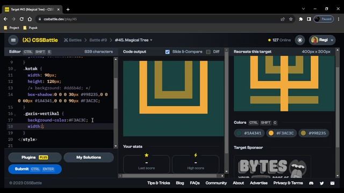
Task: Click the CSSBattle logo
Action: tap(40, 40)
